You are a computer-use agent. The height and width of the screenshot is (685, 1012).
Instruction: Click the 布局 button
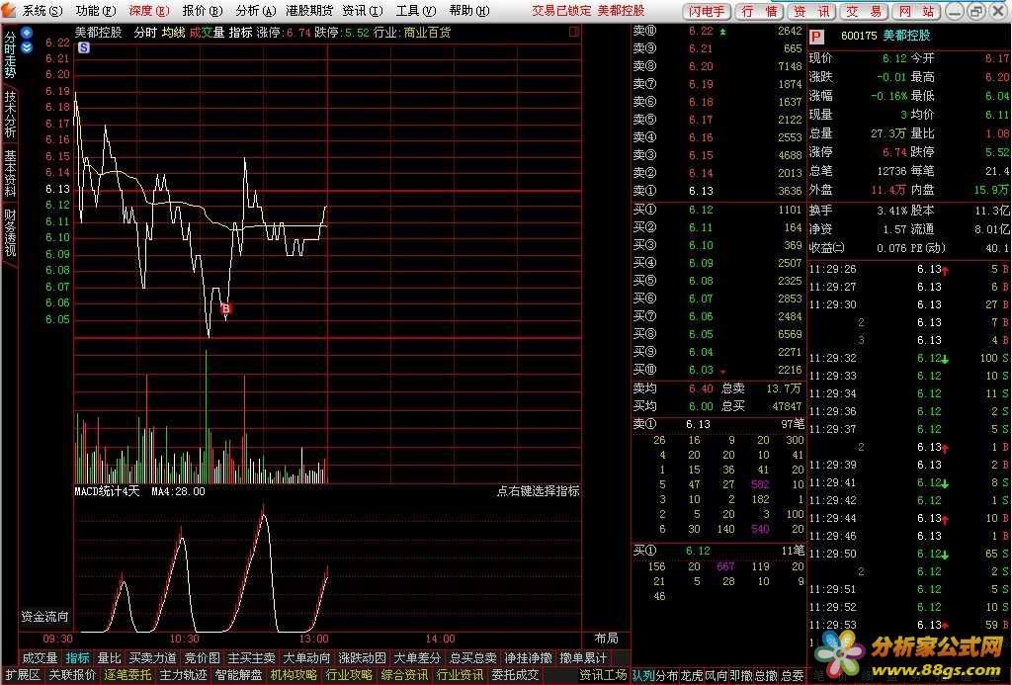point(606,639)
